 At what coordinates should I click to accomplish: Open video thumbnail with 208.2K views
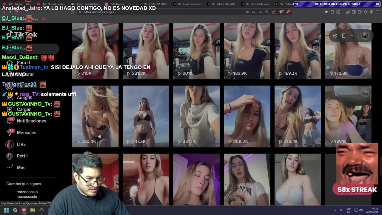[247, 116]
